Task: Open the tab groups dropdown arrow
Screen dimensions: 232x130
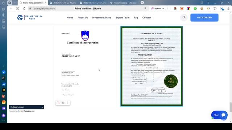Action: [14, 3]
